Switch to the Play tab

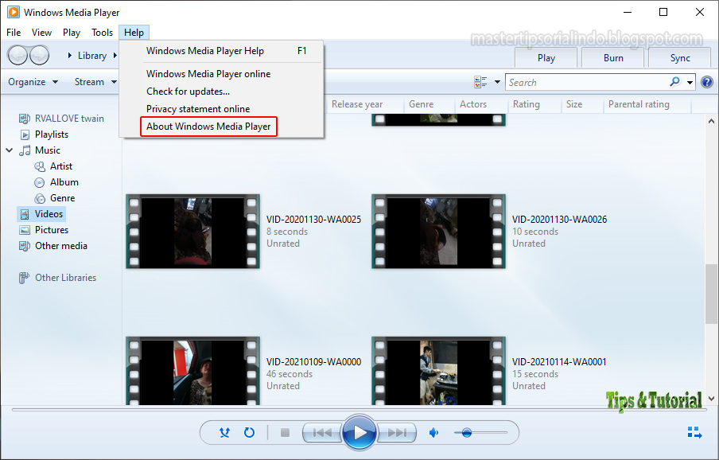point(546,58)
